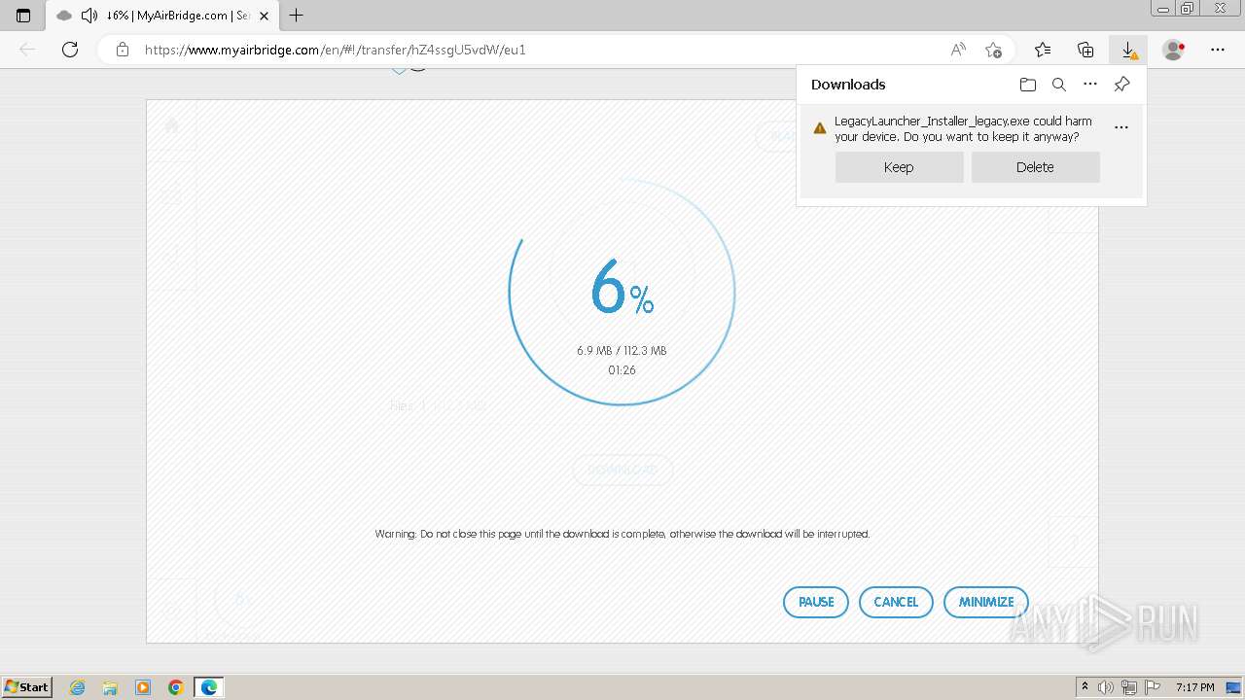Mute the MyAirBridge tab audio
The image size is (1245, 700).
click(x=89, y=16)
